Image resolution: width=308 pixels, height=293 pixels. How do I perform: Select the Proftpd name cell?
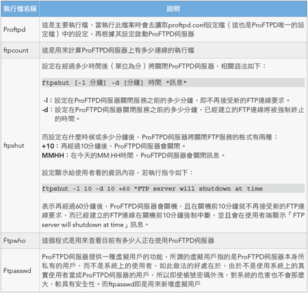[x=20, y=29]
